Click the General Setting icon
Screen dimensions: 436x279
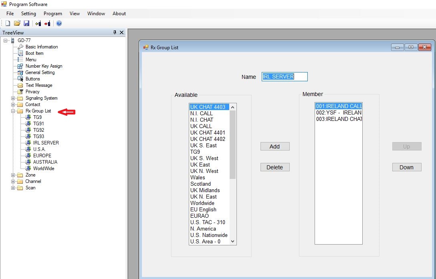coord(20,72)
